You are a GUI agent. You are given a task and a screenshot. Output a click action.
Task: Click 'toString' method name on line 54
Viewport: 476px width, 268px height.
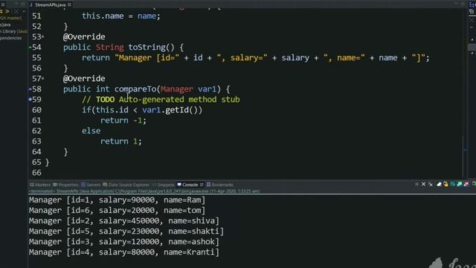[x=147, y=47]
